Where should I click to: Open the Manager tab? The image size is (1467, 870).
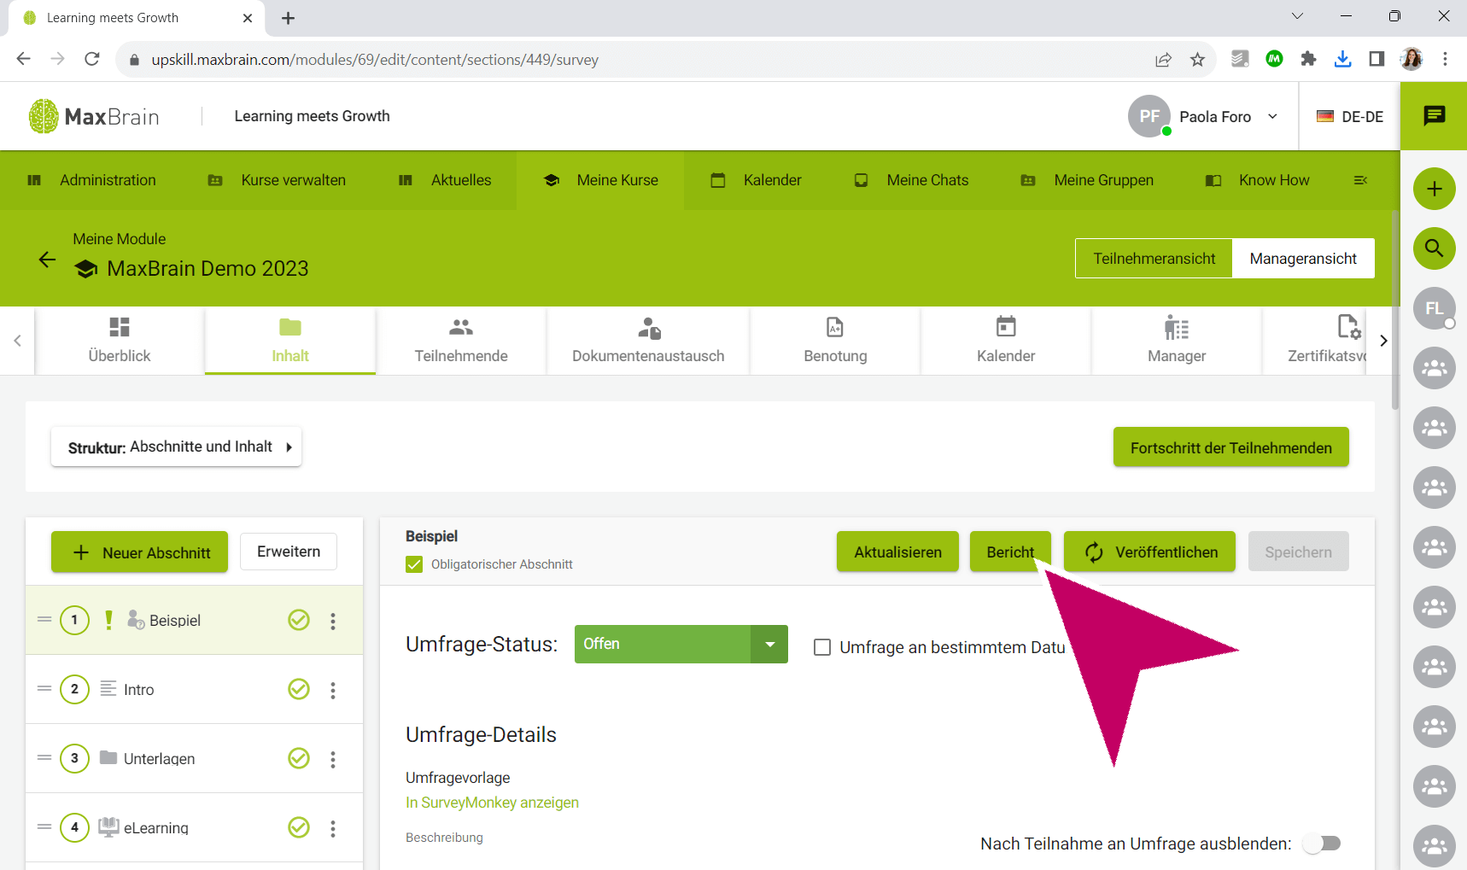pos(1177,341)
